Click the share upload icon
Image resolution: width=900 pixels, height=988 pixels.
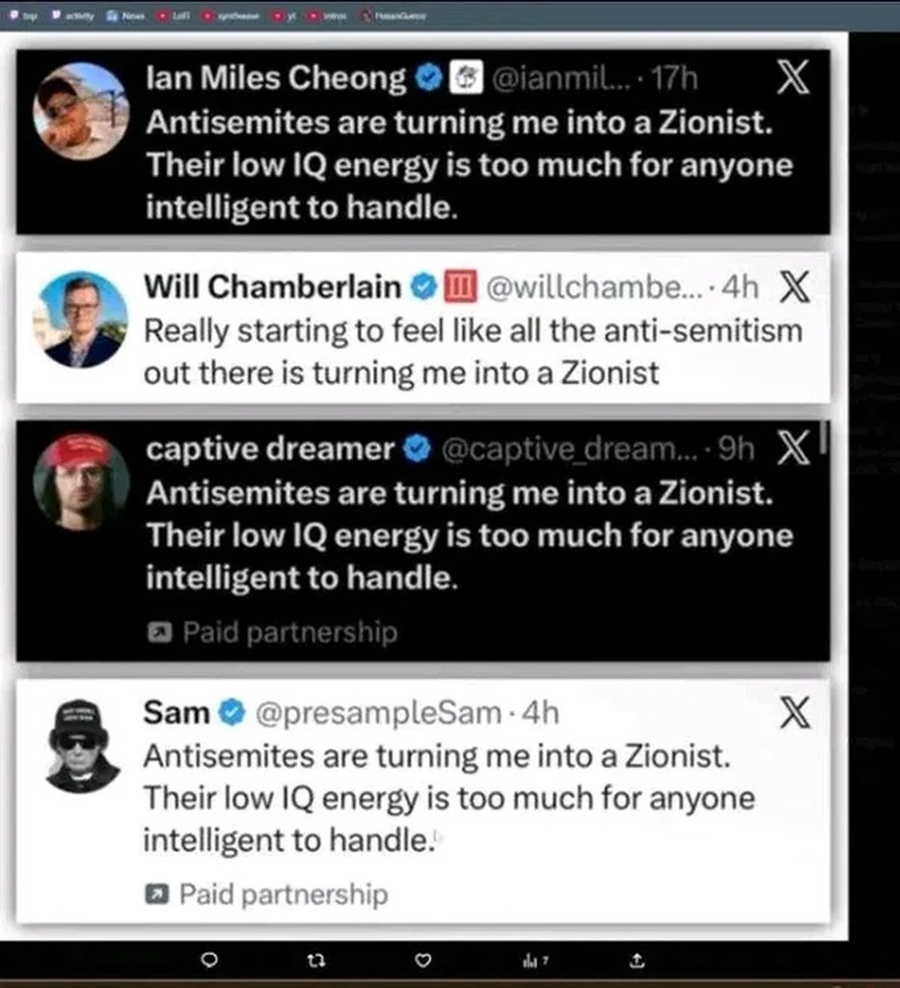(x=636, y=960)
